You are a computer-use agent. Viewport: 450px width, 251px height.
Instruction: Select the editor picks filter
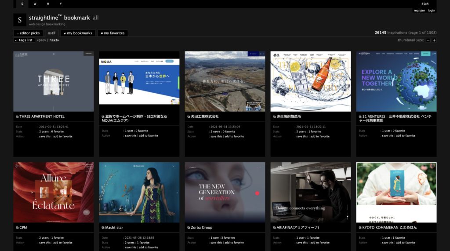(x=28, y=33)
